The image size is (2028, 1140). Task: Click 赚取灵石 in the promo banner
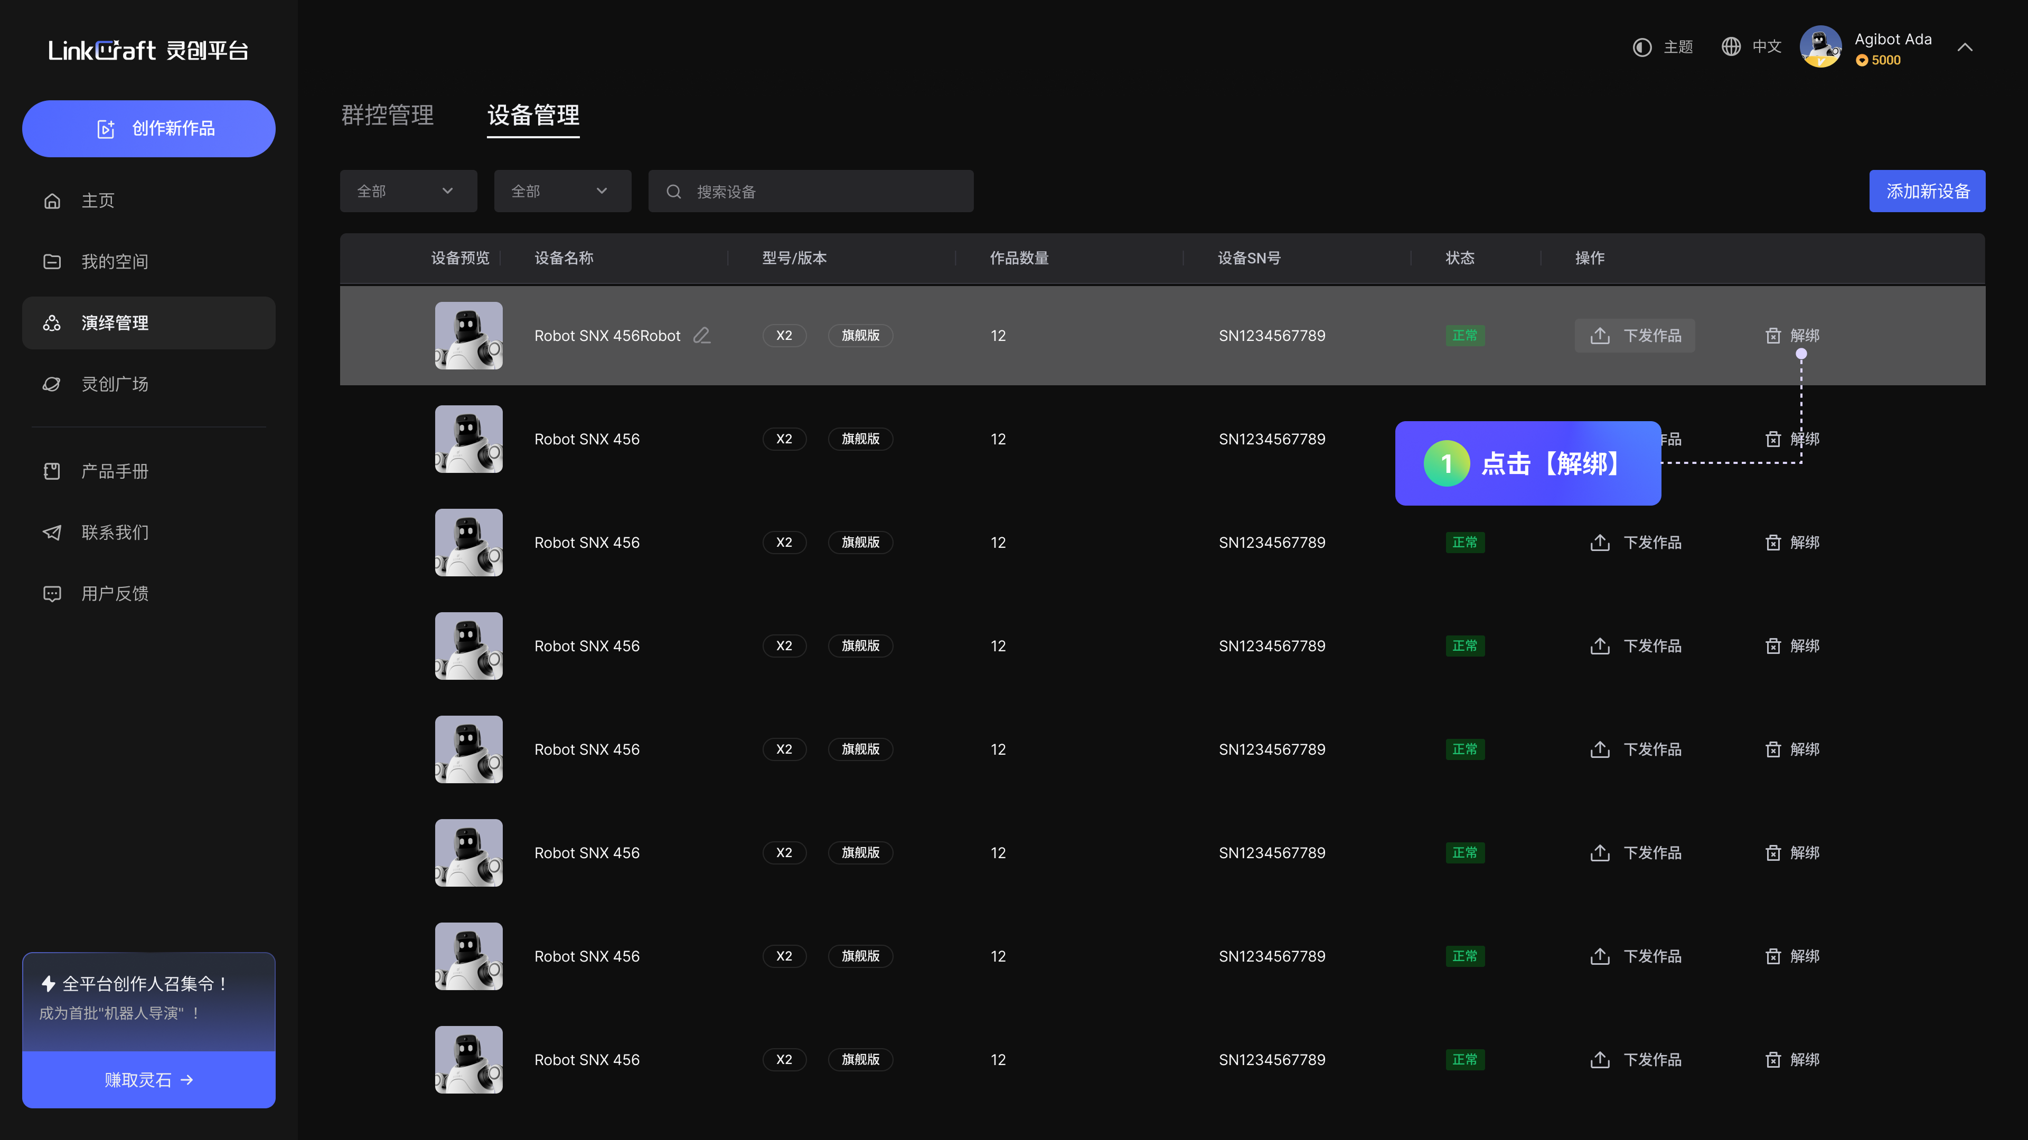(x=148, y=1079)
